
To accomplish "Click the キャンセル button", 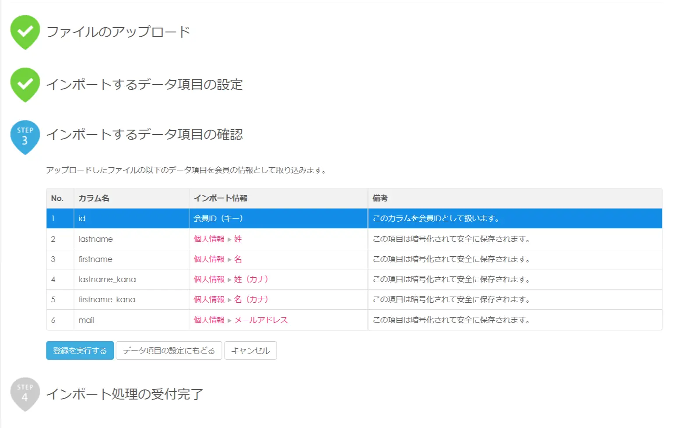I will (x=250, y=350).
